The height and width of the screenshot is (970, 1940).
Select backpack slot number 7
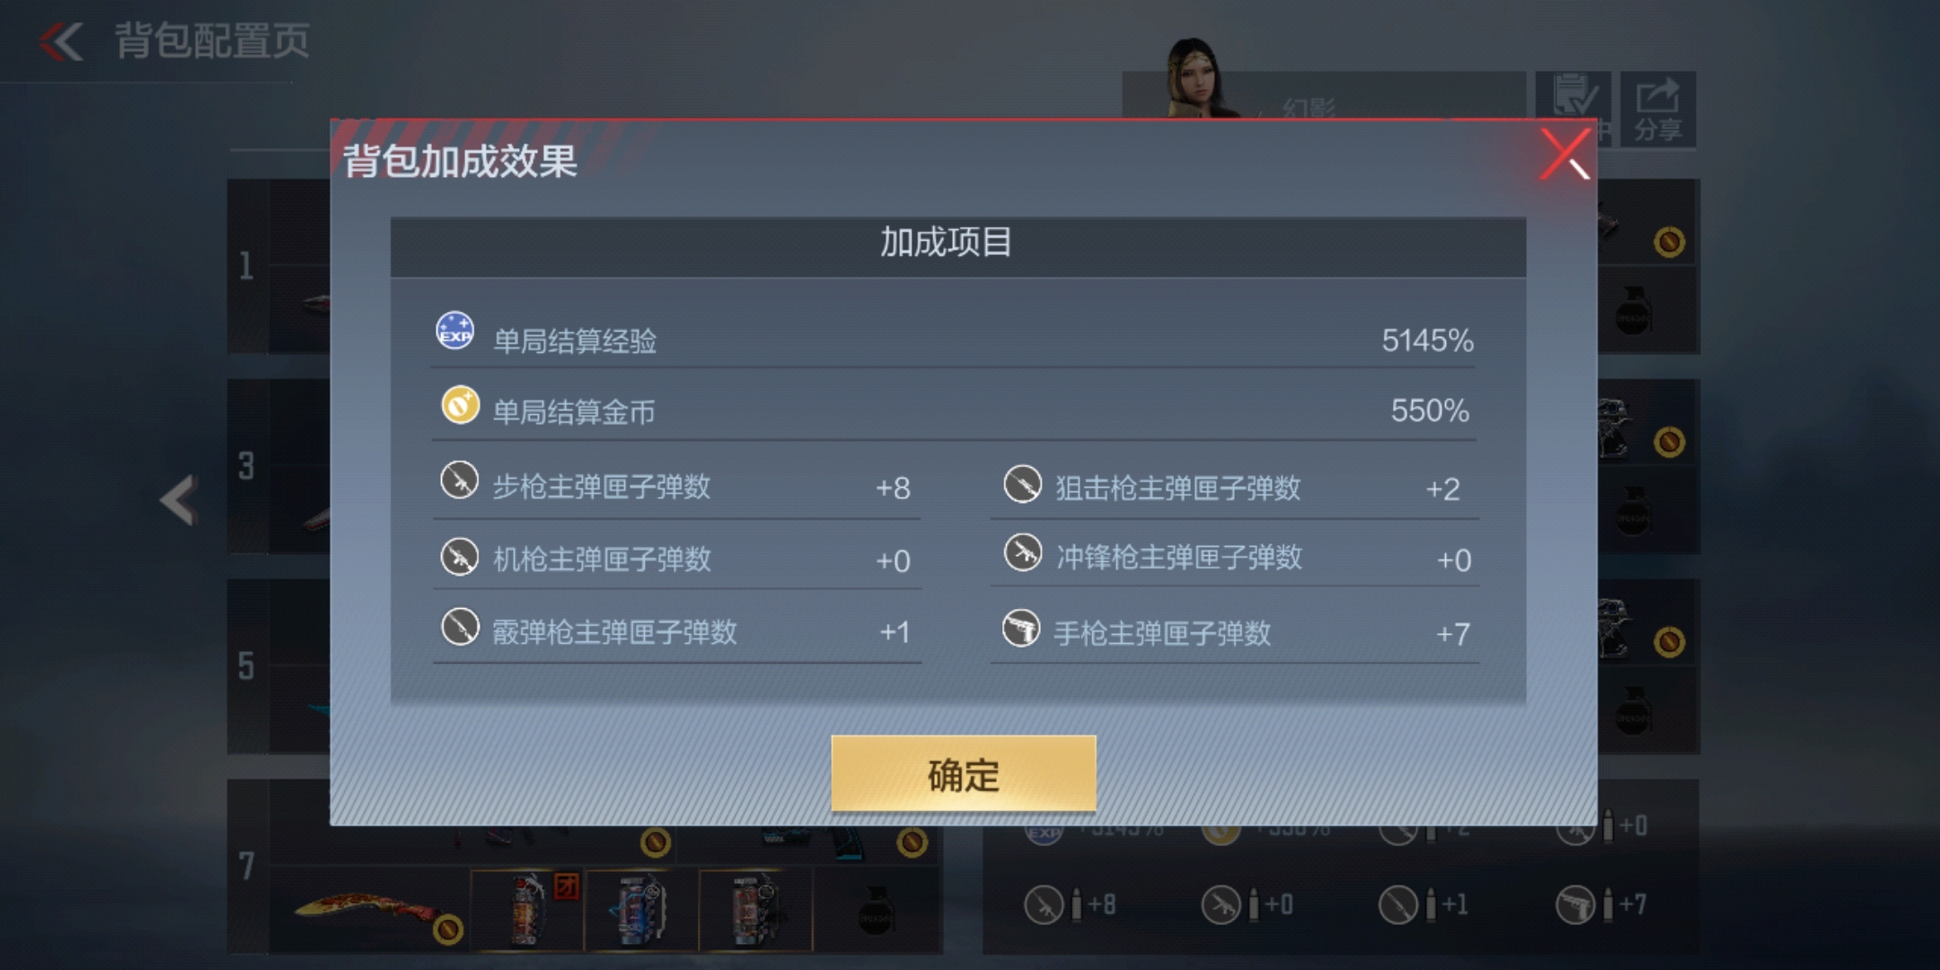[247, 866]
